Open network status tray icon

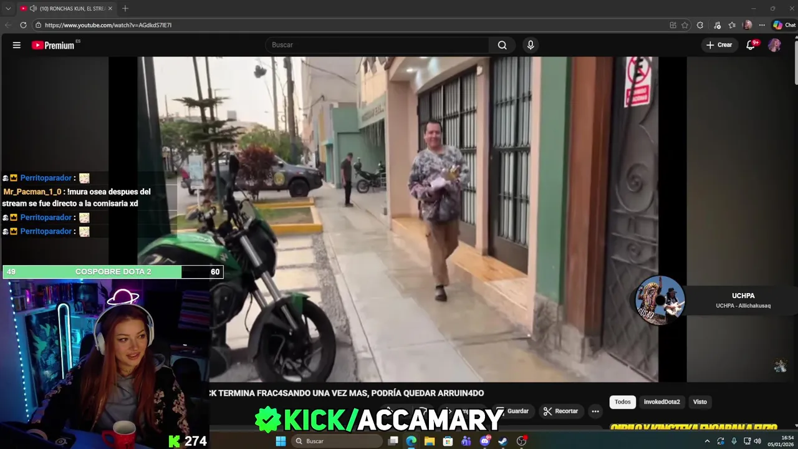pyautogui.click(x=747, y=441)
